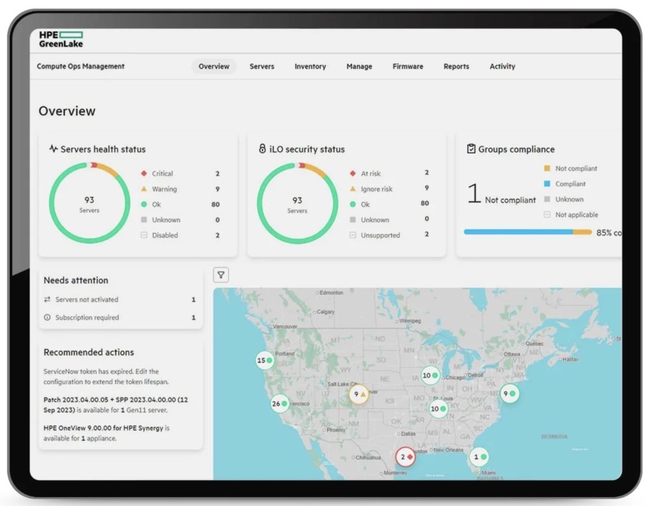
Task: Click the Portland map cluster showing 15
Action: 265,360
